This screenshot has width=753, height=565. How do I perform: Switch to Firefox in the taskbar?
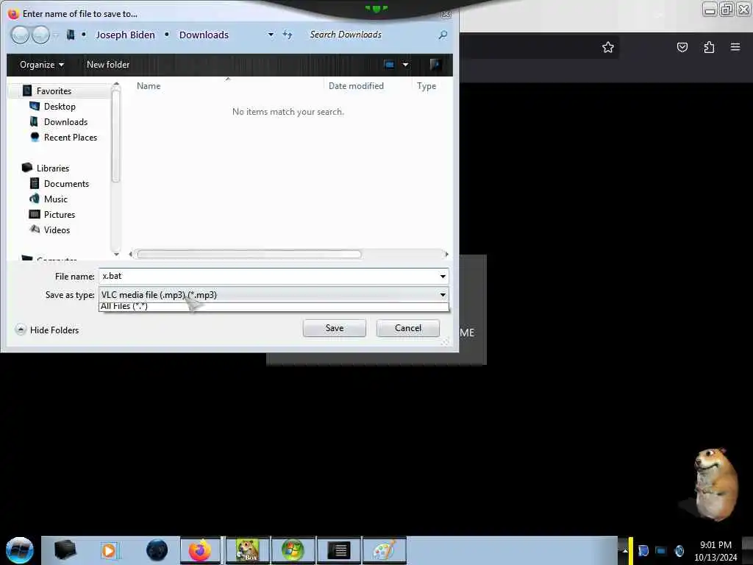(x=200, y=550)
